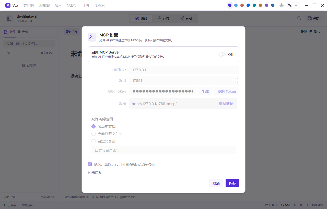
Task: Switch to the 编辑 mode tab
Action: [x=141, y=18]
